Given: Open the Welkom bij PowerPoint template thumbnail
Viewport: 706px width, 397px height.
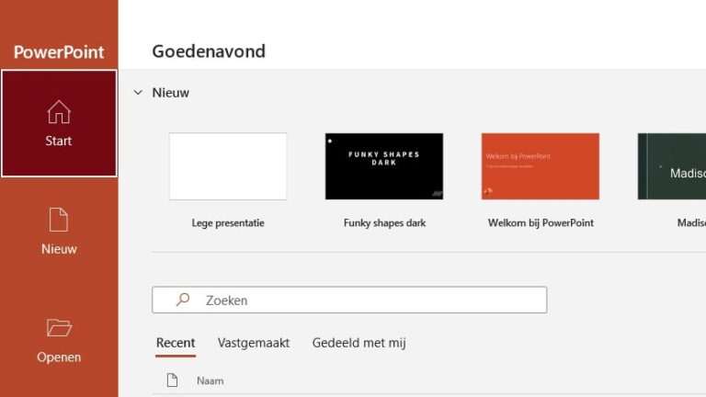Looking at the screenshot, I should [541, 166].
